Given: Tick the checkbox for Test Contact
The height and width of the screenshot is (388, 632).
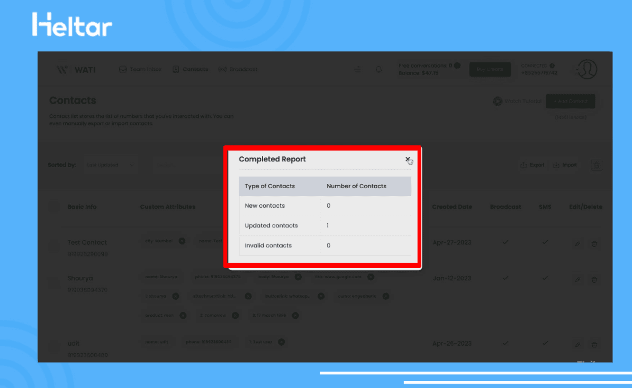Looking at the screenshot, I should 54,245.
